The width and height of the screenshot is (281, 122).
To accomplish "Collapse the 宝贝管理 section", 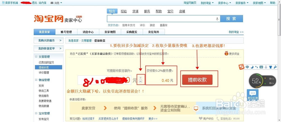I will coord(36,113).
